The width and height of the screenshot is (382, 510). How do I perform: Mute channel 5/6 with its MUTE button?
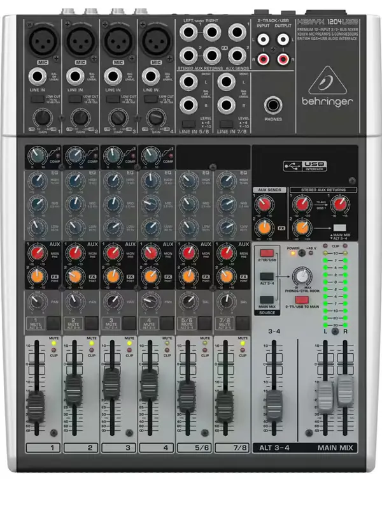click(204, 323)
